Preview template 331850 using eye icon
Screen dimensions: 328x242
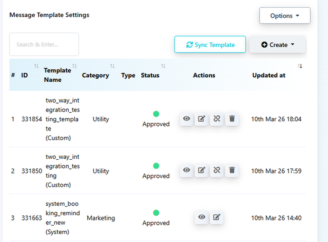pyautogui.click(x=187, y=171)
